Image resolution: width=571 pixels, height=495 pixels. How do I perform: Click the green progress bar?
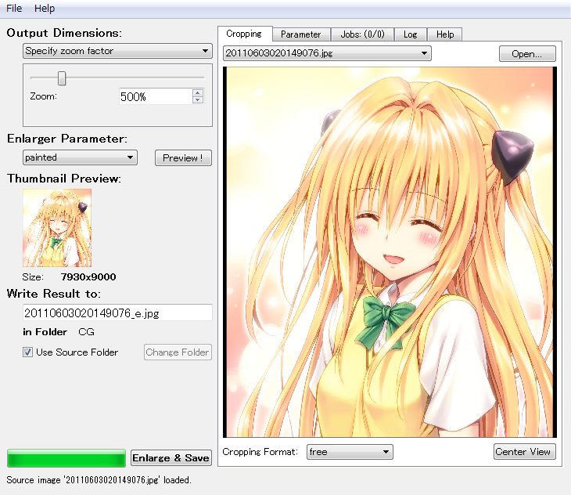[66, 458]
